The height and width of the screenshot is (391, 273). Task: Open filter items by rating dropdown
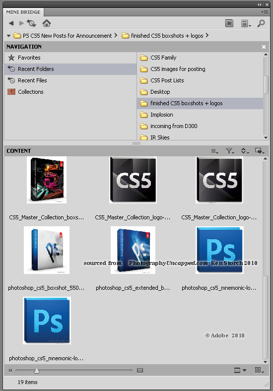(x=230, y=151)
